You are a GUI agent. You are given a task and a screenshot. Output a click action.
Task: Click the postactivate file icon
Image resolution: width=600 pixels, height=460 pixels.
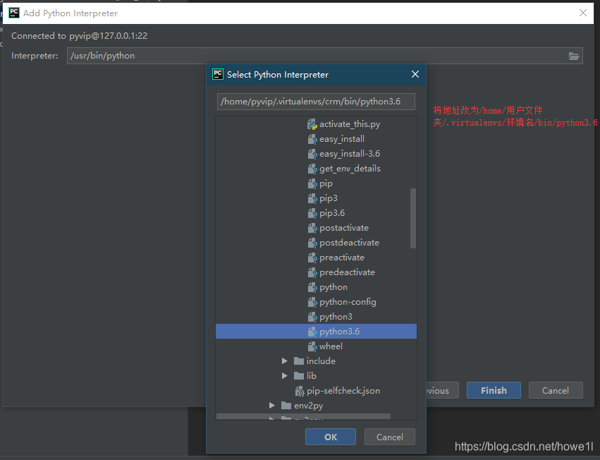click(x=312, y=228)
